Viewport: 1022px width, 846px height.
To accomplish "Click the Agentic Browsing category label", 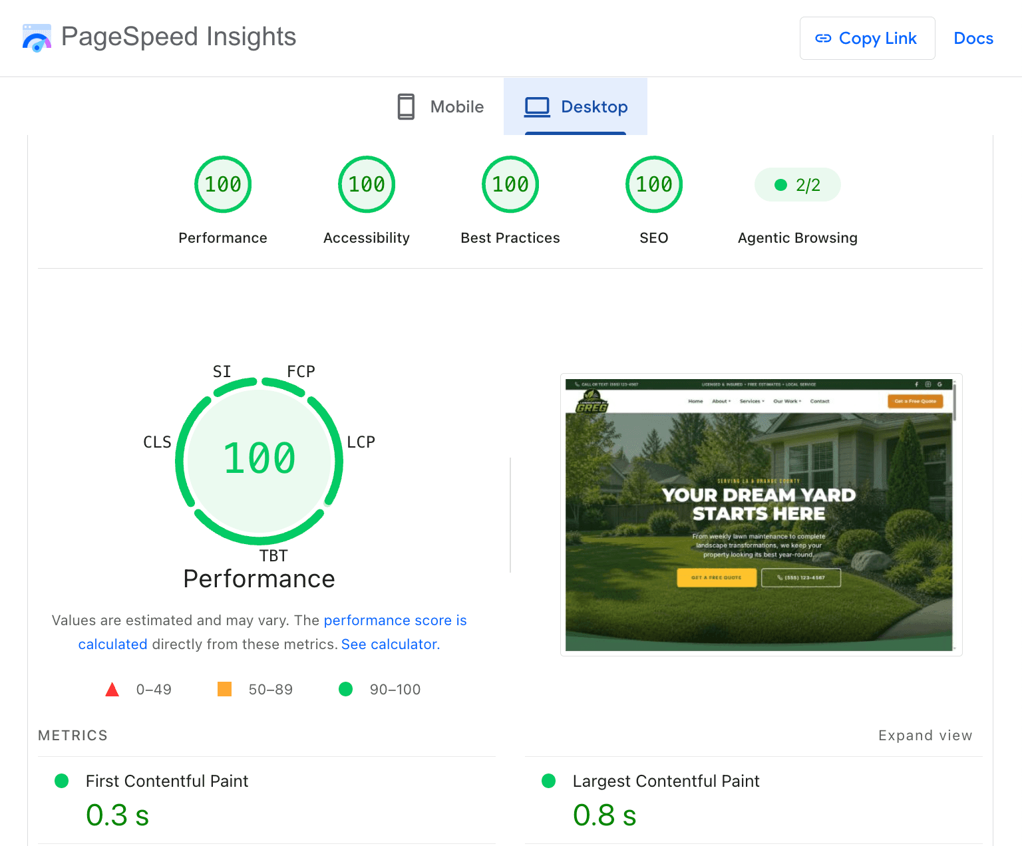I will [798, 238].
